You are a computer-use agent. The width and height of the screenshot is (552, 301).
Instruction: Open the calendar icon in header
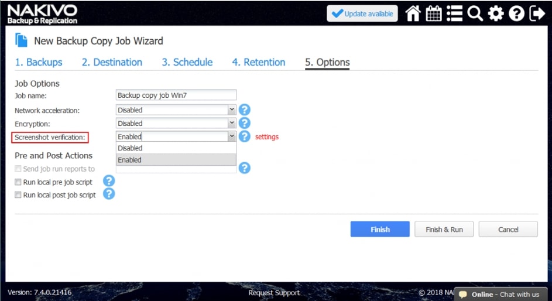pyautogui.click(x=434, y=13)
